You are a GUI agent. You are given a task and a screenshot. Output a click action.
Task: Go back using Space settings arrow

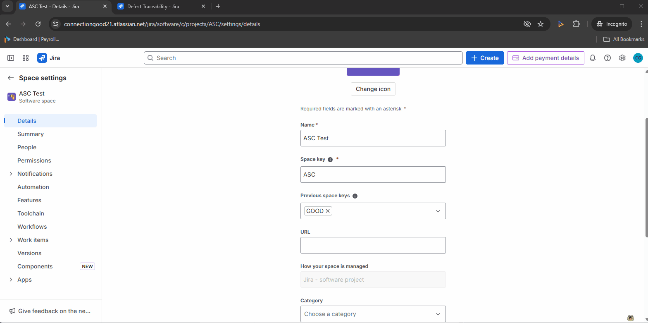click(11, 78)
